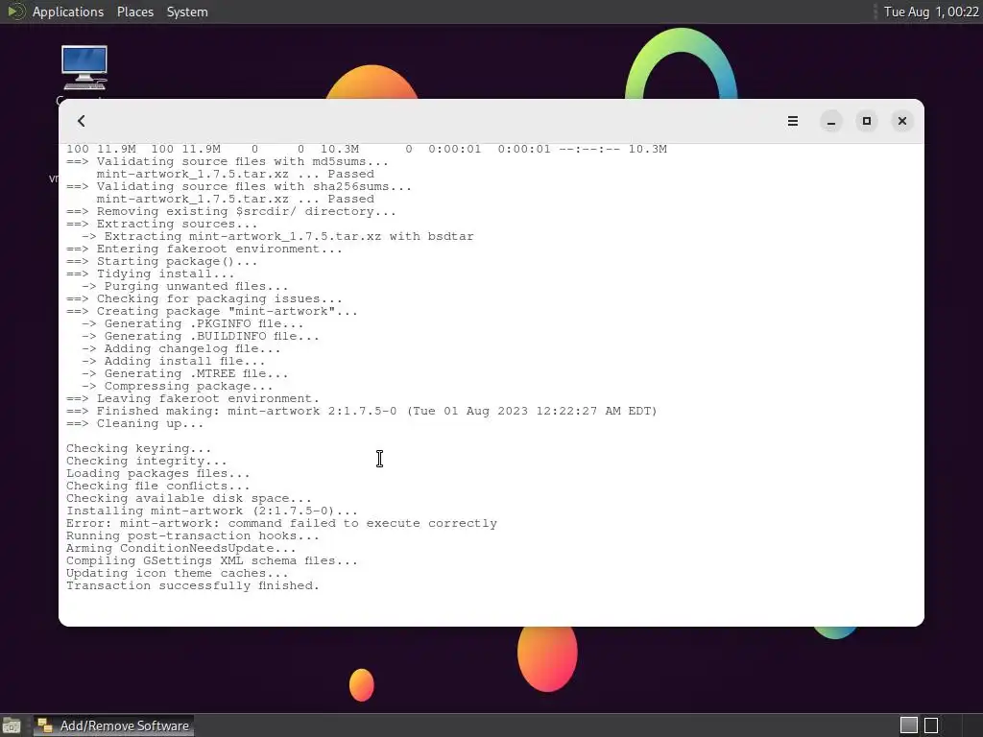Click the 'Checking for packaging issues...' line
The width and height of the screenshot is (983, 737).
tap(204, 298)
